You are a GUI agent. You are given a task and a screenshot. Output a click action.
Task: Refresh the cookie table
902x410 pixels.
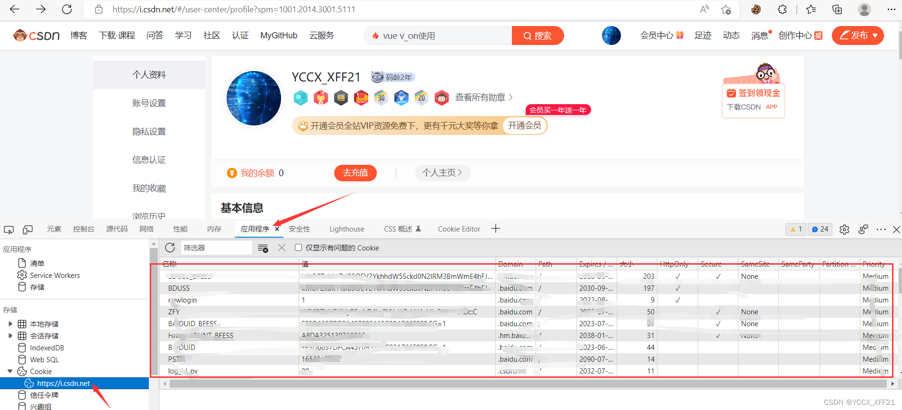[x=170, y=248]
